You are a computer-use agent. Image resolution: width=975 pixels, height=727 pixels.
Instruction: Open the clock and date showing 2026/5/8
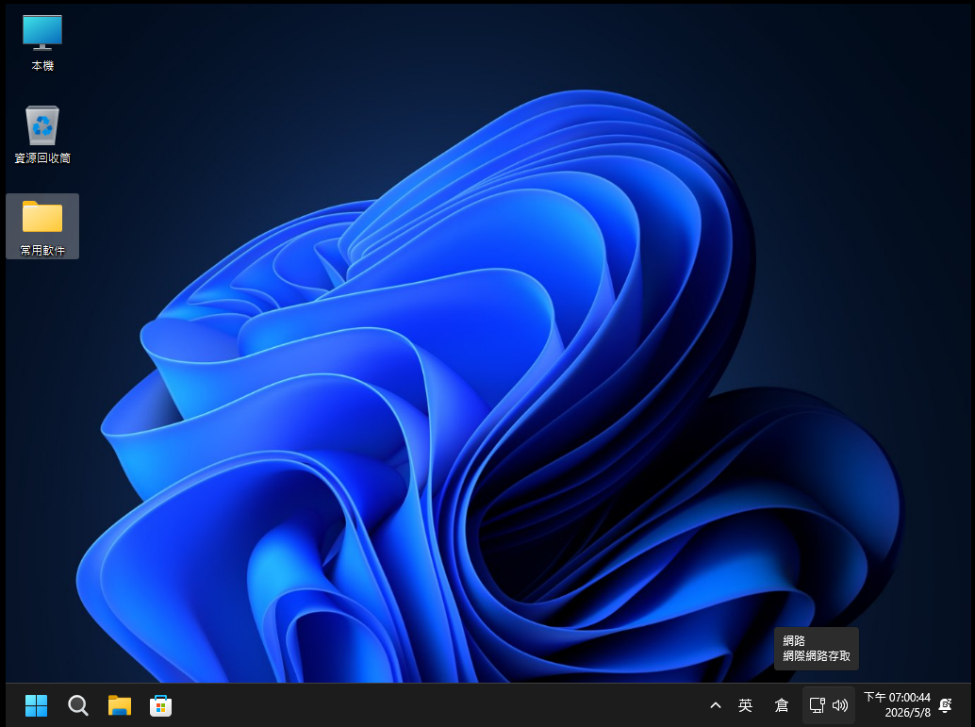tap(897, 704)
